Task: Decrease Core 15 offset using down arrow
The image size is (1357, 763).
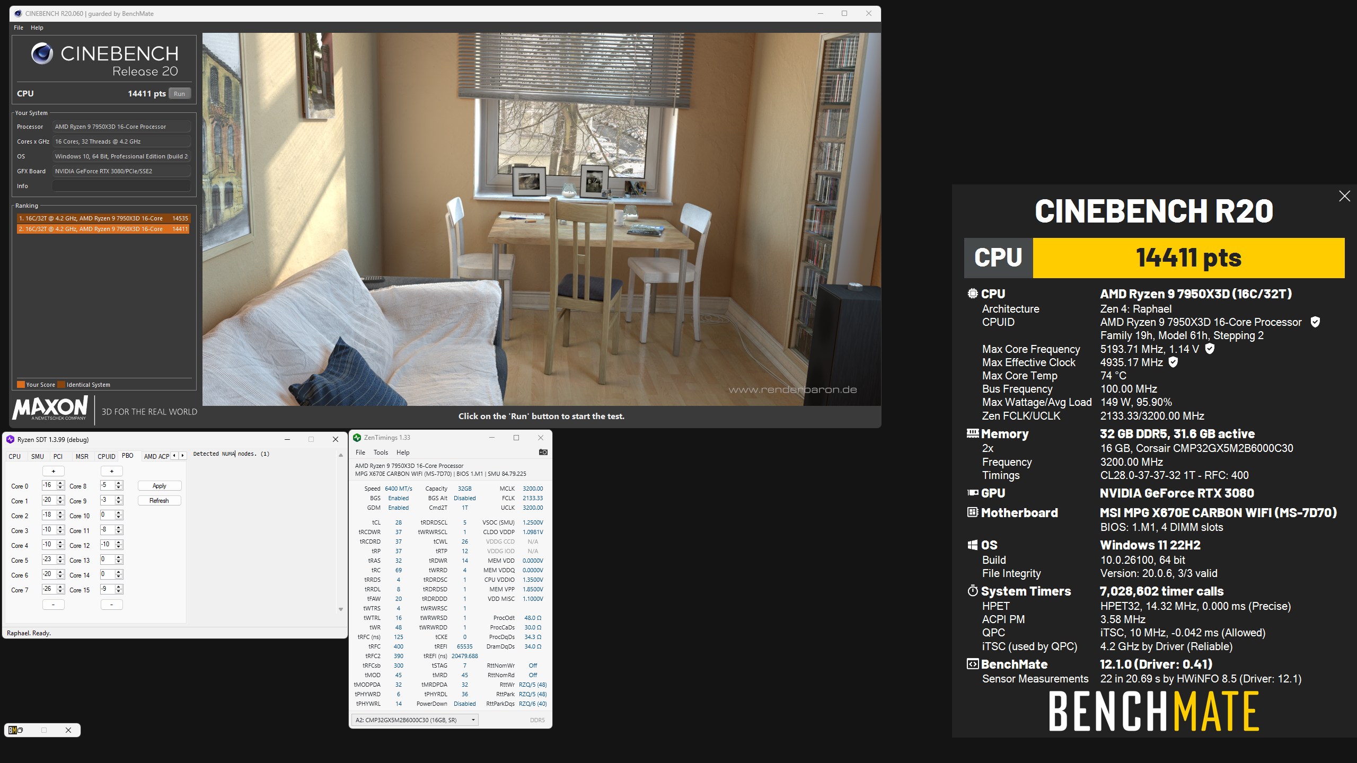Action: tap(119, 591)
